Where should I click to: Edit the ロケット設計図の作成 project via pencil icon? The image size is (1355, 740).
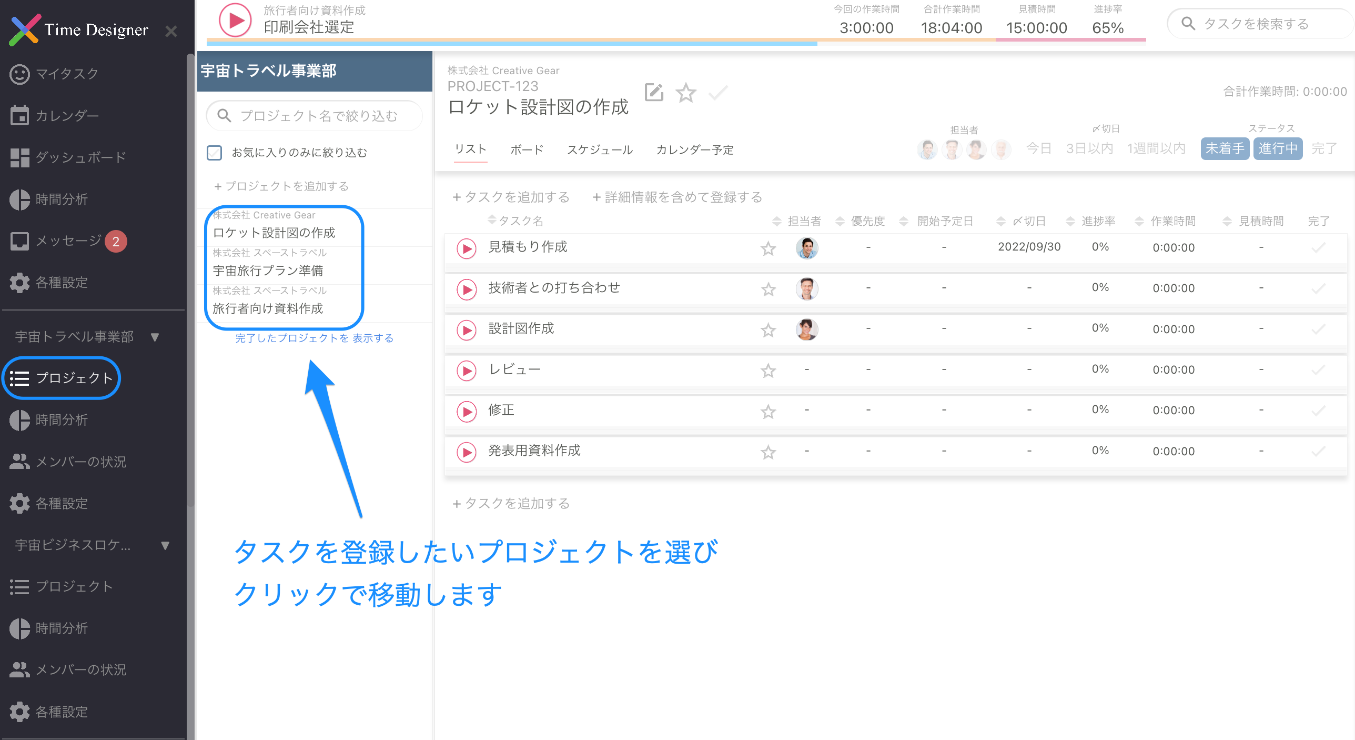654,93
